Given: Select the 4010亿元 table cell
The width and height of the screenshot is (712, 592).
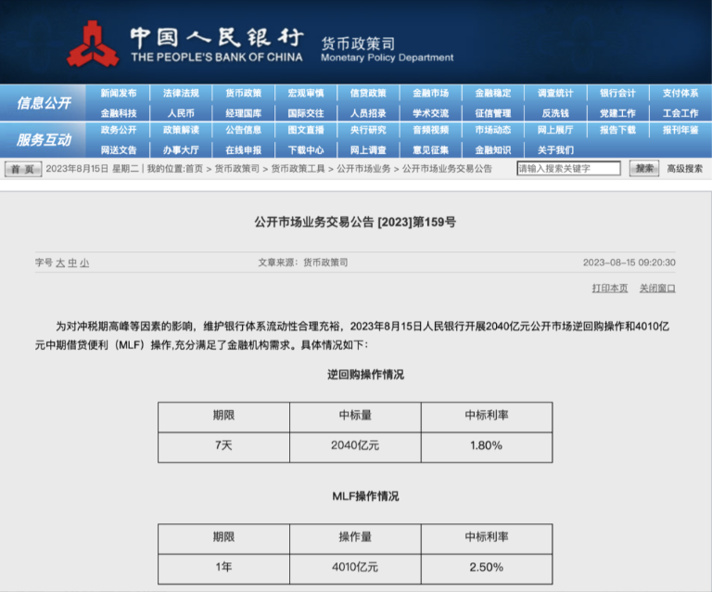Looking at the screenshot, I should click(355, 569).
